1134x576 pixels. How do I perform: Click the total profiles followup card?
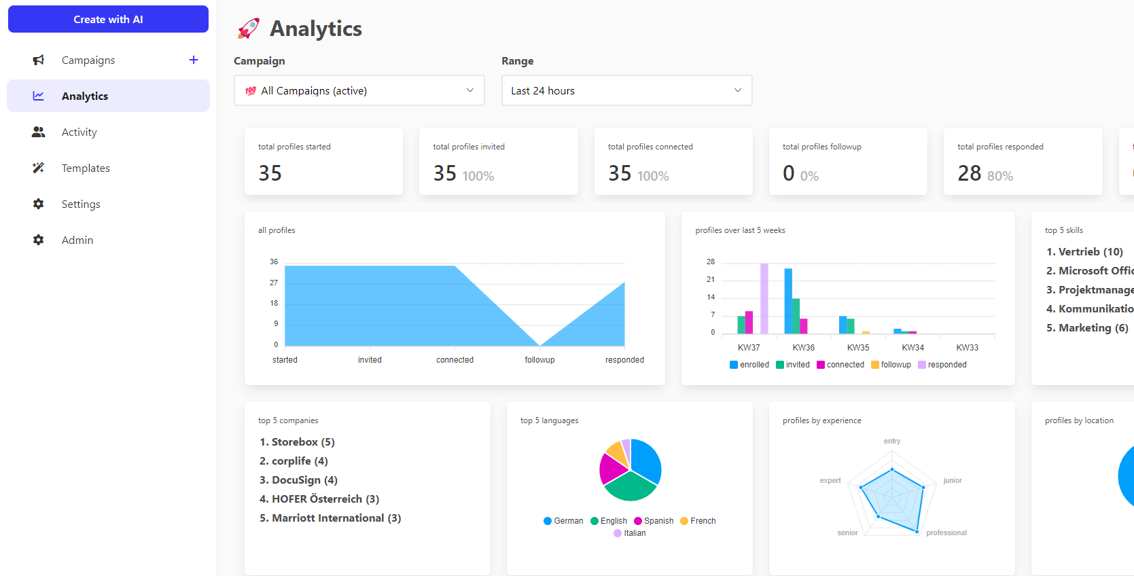849,162
